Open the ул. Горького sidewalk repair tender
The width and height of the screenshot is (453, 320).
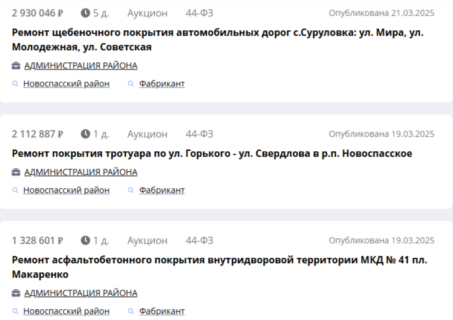(212, 154)
